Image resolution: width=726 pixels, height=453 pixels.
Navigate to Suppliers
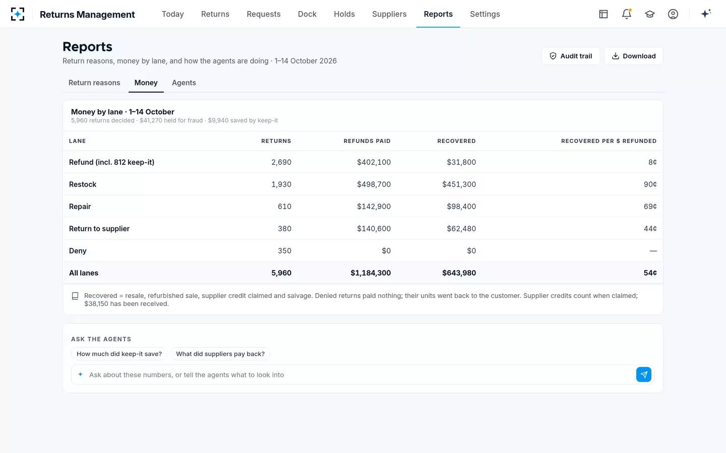pyautogui.click(x=389, y=14)
